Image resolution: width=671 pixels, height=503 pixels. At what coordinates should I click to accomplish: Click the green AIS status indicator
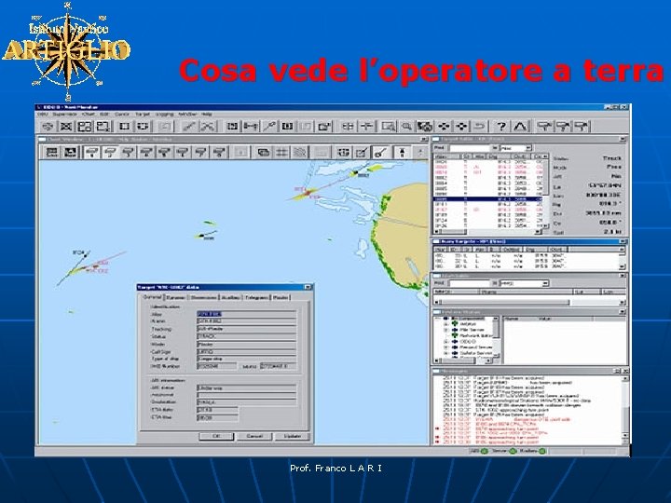coord(484,451)
